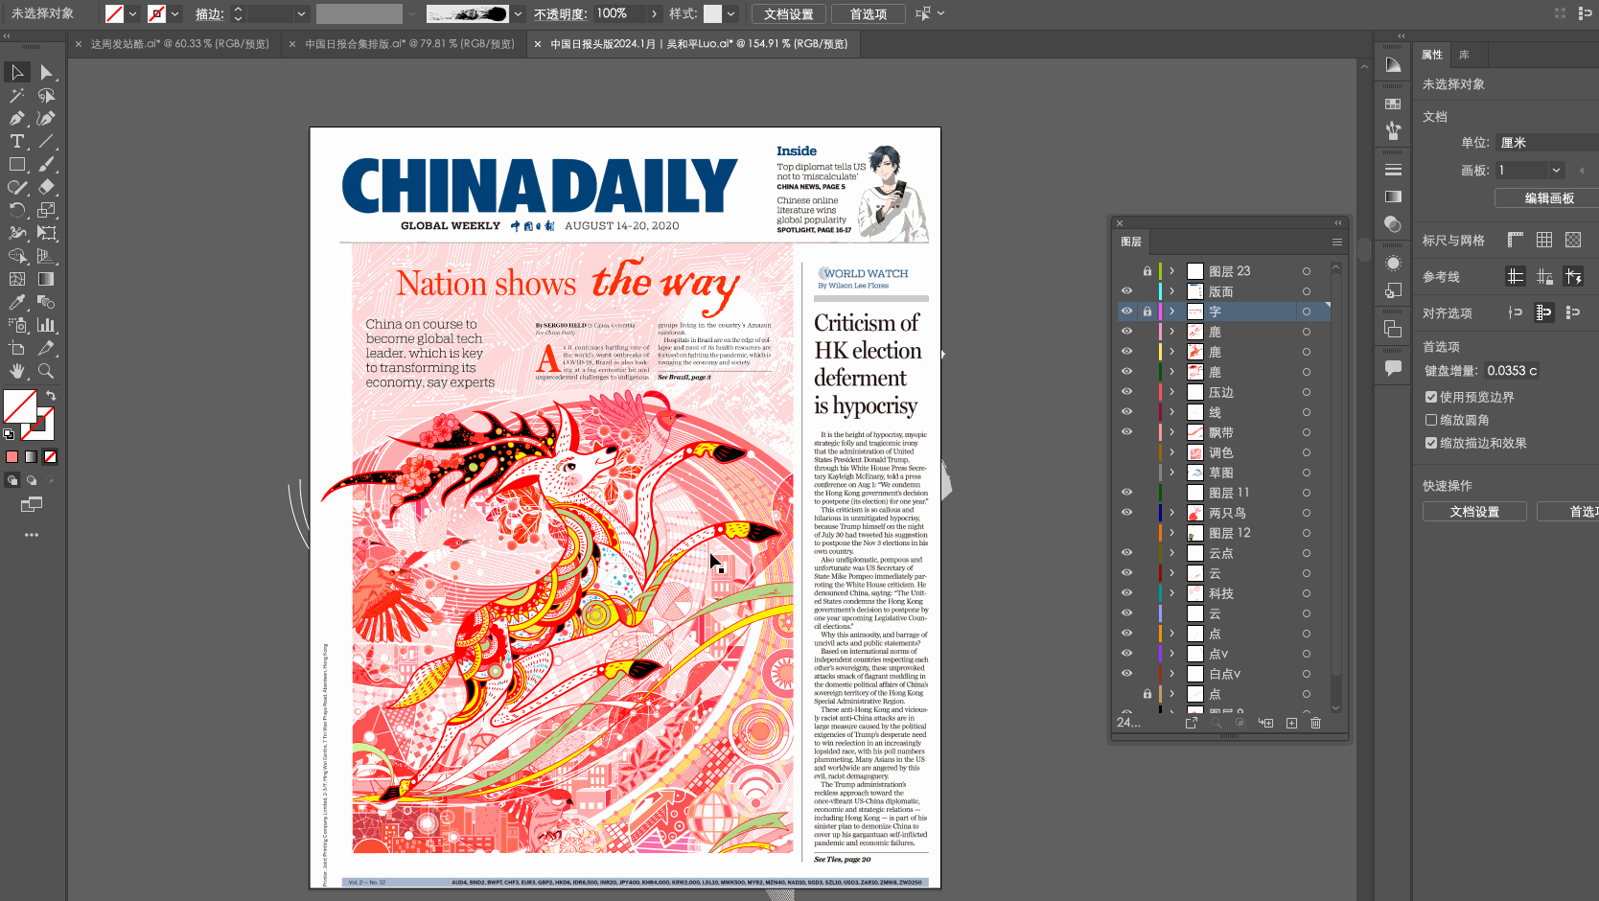
Task: Select the Rotate tool
Action: pyautogui.click(x=17, y=210)
